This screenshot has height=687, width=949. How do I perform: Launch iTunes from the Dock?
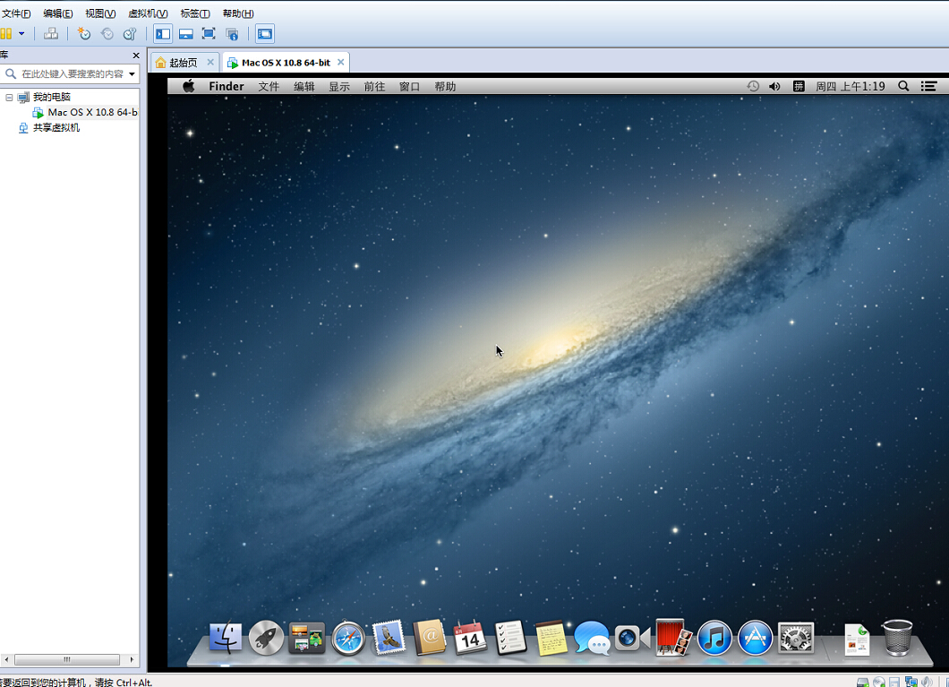714,638
